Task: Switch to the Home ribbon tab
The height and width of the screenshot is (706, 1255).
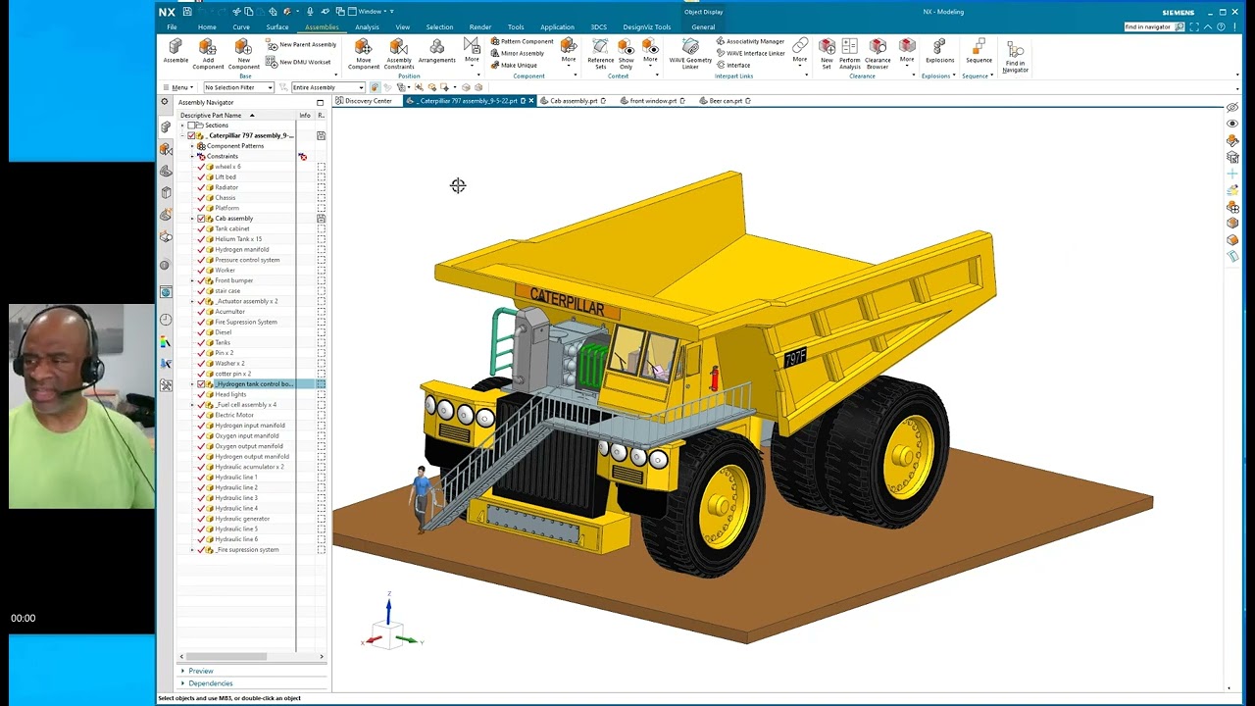Action: pyautogui.click(x=207, y=27)
